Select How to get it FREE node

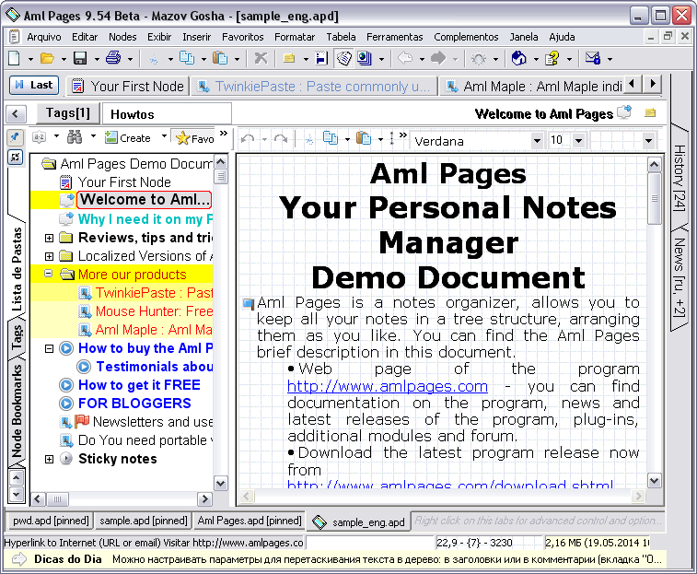click(139, 385)
